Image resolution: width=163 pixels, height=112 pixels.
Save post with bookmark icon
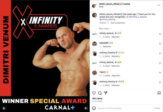159,93
